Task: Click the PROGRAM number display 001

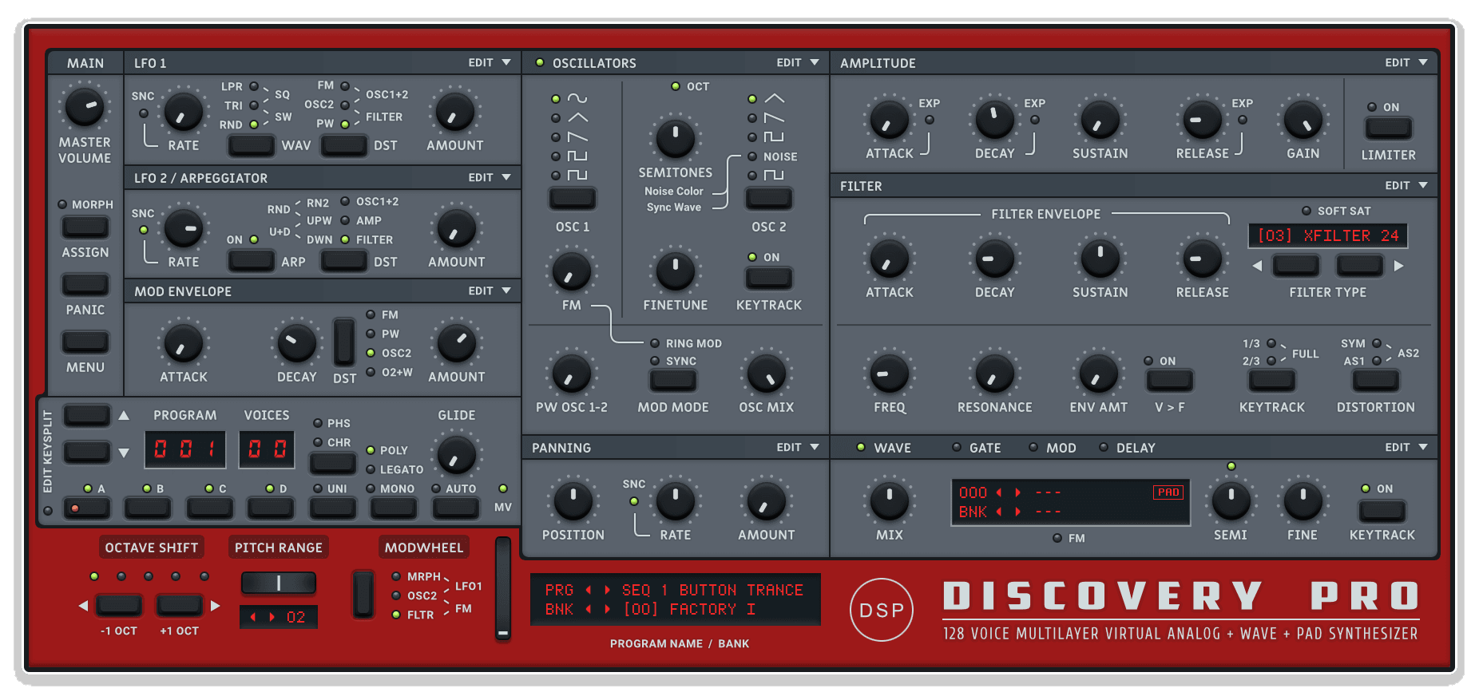Action: [185, 449]
